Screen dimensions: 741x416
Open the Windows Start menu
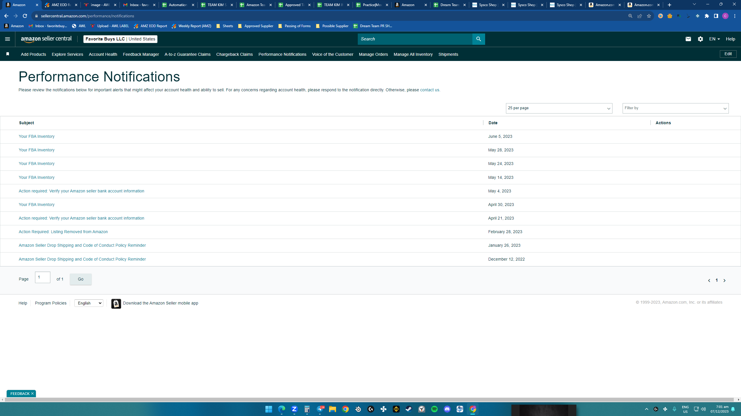click(269, 409)
